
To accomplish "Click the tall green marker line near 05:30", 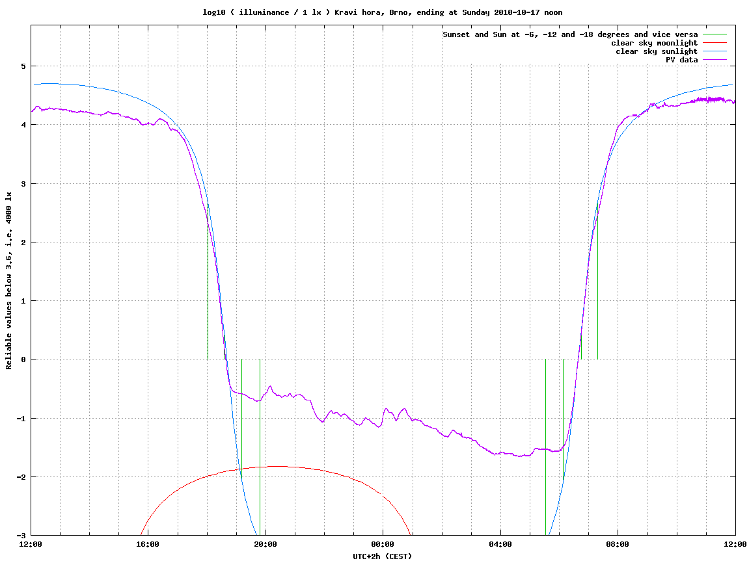I will click(x=545, y=447).
